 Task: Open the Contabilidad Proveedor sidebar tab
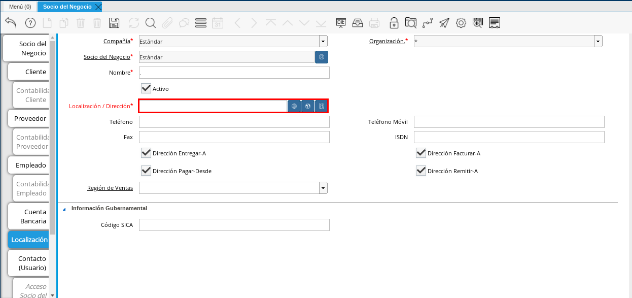click(31, 142)
